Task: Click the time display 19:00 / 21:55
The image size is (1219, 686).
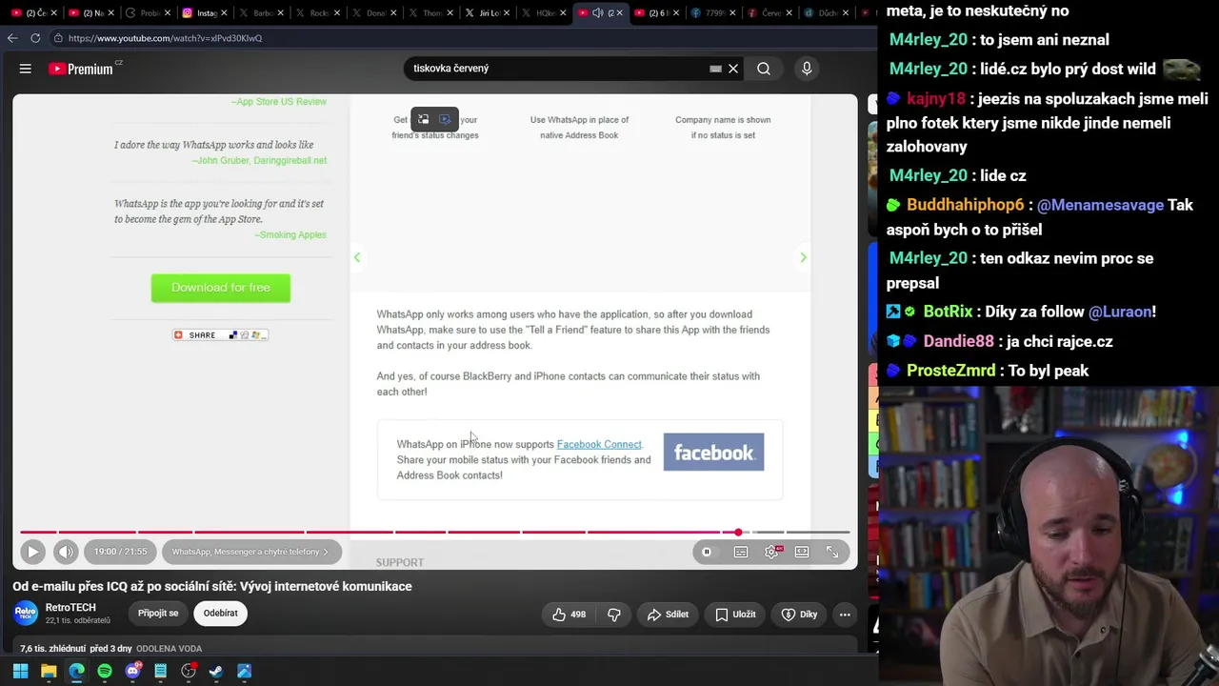Action: pyautogui.click(x=120, y=552)
